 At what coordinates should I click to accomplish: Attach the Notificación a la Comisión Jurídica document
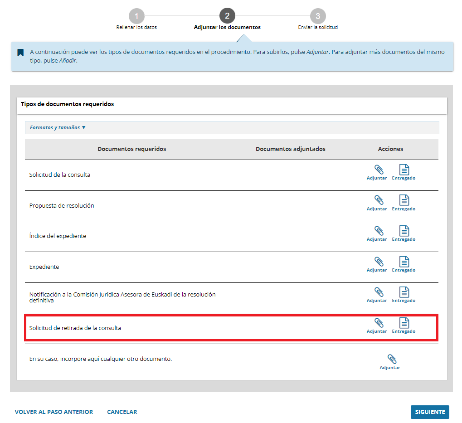pos(377,294)
